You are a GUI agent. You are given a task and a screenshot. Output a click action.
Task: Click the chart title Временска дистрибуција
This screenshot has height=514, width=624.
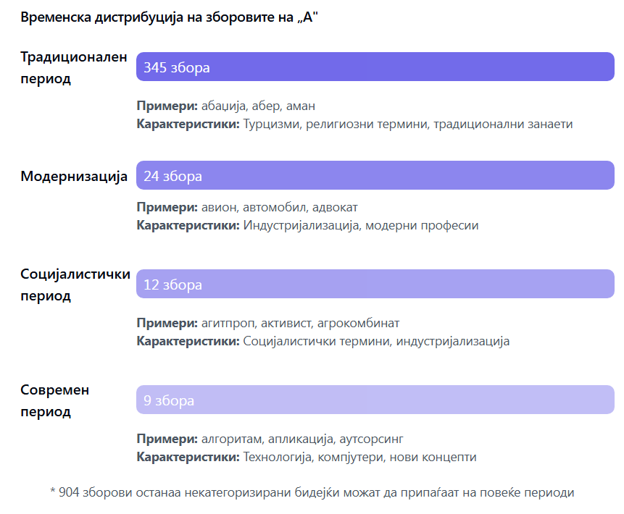click(169, 17)
